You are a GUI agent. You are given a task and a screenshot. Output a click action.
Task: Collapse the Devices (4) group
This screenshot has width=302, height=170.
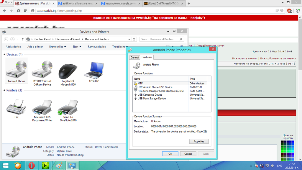[4, 55]
